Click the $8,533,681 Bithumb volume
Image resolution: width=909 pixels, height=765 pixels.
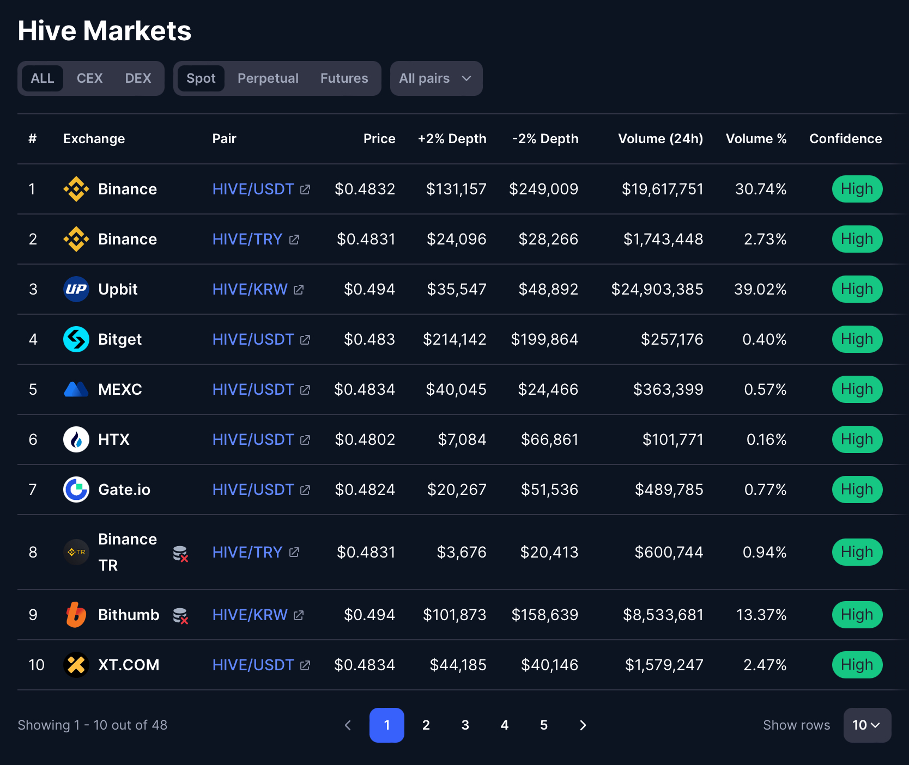(x=663, y=615)
